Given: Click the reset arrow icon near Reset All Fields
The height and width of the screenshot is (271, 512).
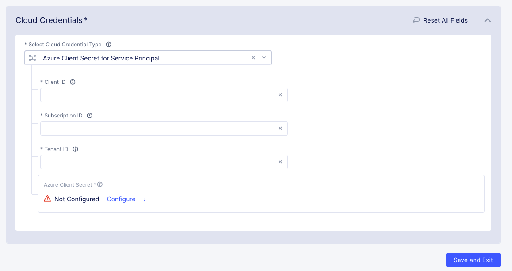Looking at the screenshot, I should [x=416, y=20].
